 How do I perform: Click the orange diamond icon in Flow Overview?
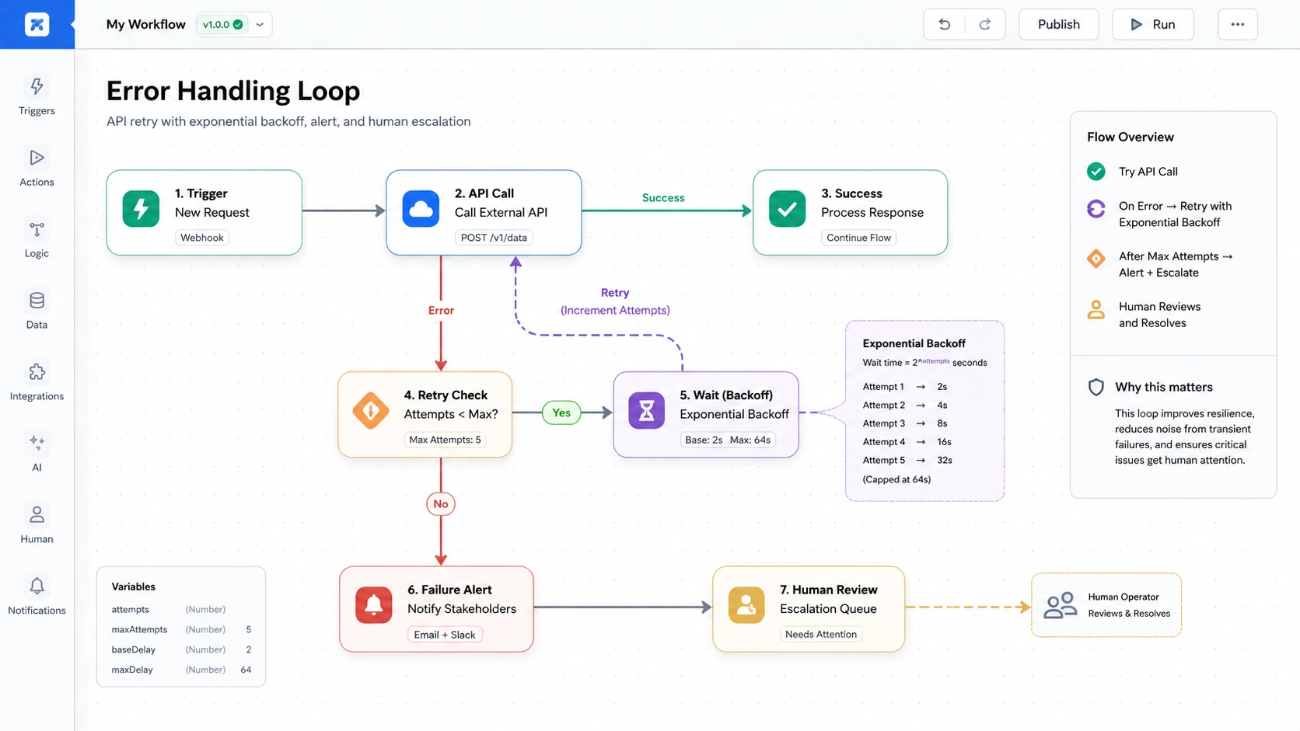[1096, 259]
